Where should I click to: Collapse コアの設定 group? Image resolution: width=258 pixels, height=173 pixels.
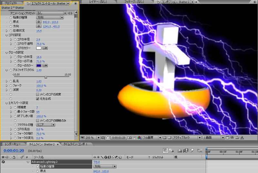pos(6,35)
